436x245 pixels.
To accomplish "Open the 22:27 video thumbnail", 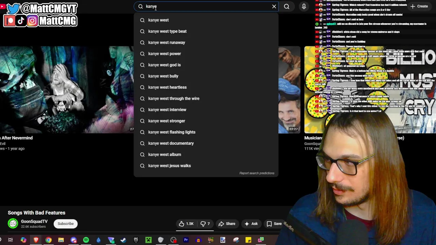I will pos(289,90).
